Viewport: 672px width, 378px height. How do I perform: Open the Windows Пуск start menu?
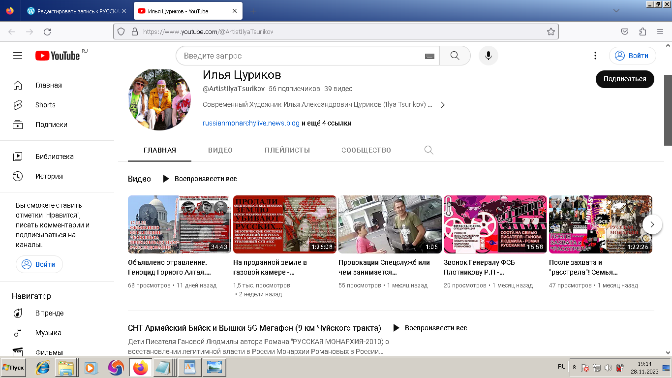pos(13,368)
